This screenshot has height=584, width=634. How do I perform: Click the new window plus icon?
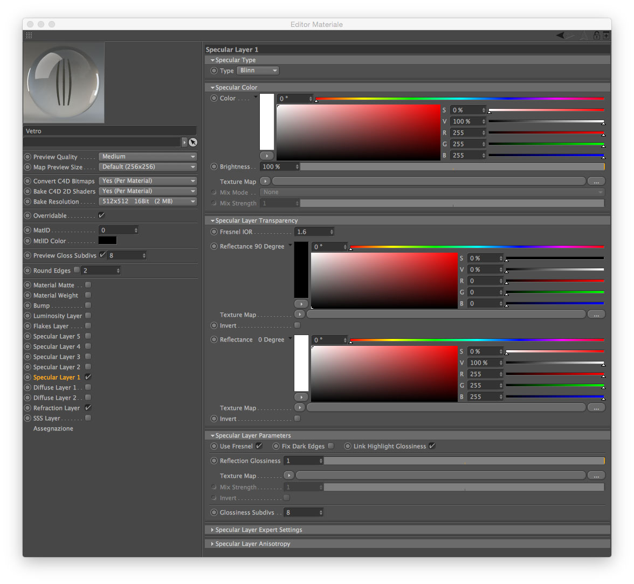(x=606, y=36)
